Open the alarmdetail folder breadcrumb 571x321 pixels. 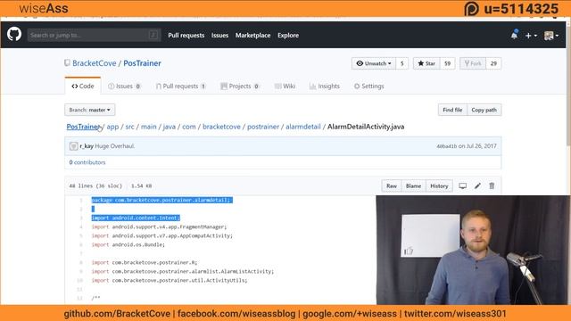pyautogui.click(x=303, y=127)
